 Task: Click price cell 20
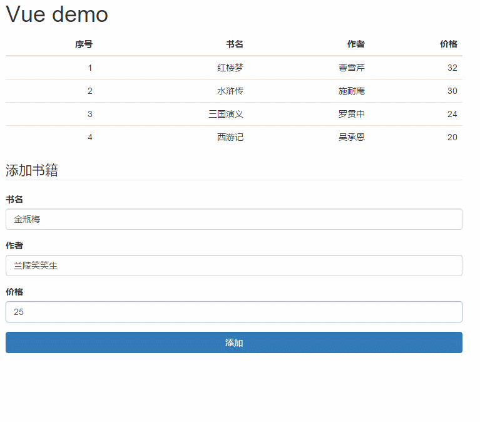(x=452, y=137)
